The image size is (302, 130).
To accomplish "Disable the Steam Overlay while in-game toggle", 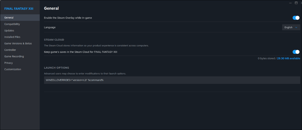I will point(296,18).
